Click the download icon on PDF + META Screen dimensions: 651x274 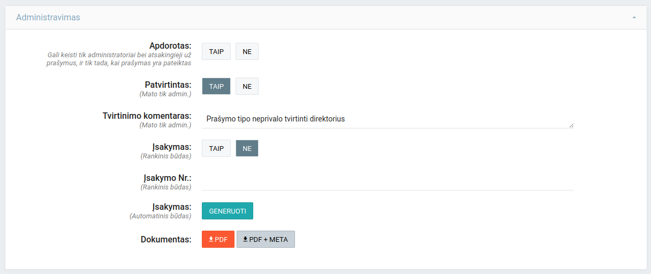(245, 239)
